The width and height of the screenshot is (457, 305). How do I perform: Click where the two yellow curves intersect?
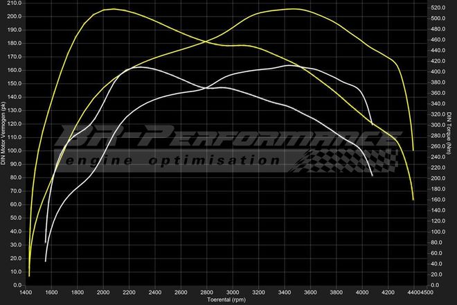coord(207,42)
